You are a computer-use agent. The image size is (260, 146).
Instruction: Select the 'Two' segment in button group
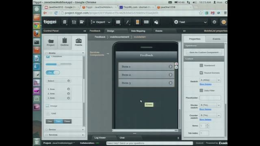[58, 121]
